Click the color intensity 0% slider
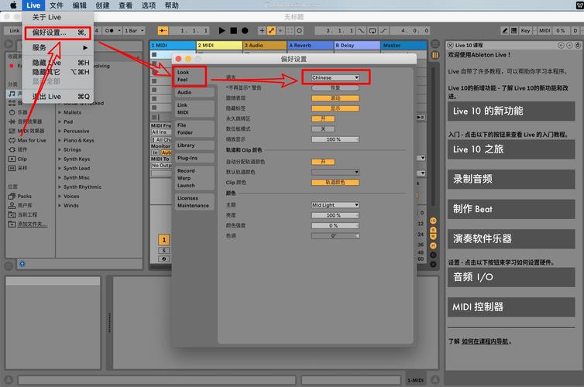 click(335, 225)
